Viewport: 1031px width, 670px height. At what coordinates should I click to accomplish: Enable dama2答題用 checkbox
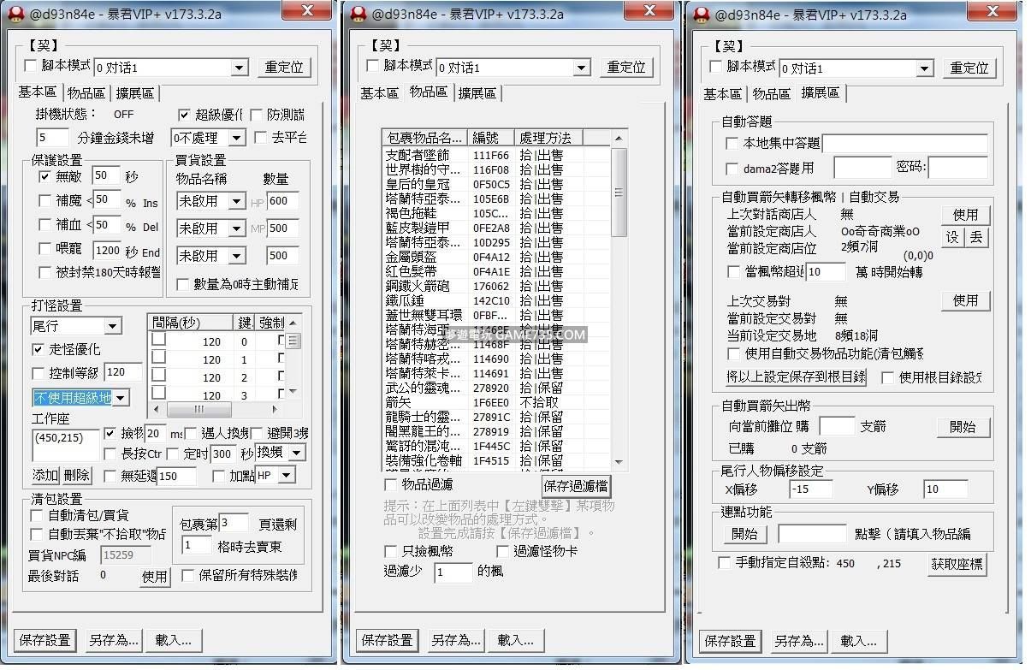(x=732, y=169)
